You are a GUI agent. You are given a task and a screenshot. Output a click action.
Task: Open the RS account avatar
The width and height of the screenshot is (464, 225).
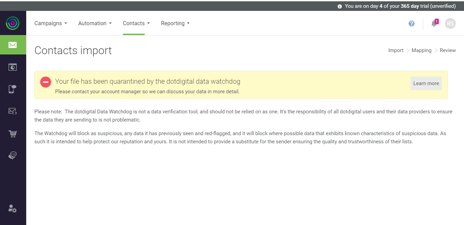[x=450, y=23]
